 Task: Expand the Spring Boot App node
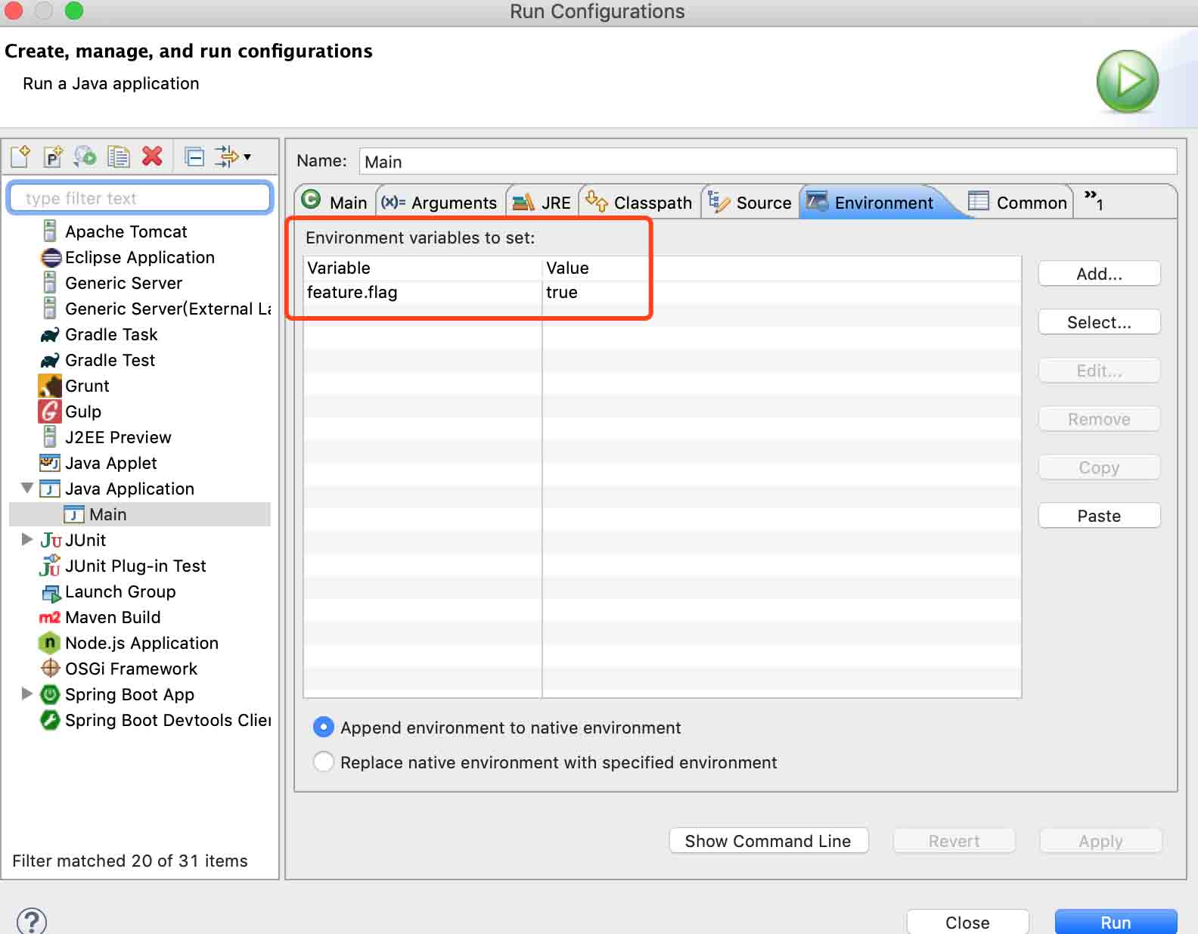point(27,694)
